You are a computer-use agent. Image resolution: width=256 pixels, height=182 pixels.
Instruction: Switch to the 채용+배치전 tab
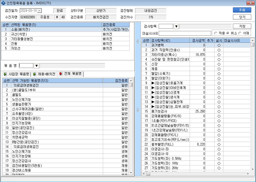pos(44,74)
